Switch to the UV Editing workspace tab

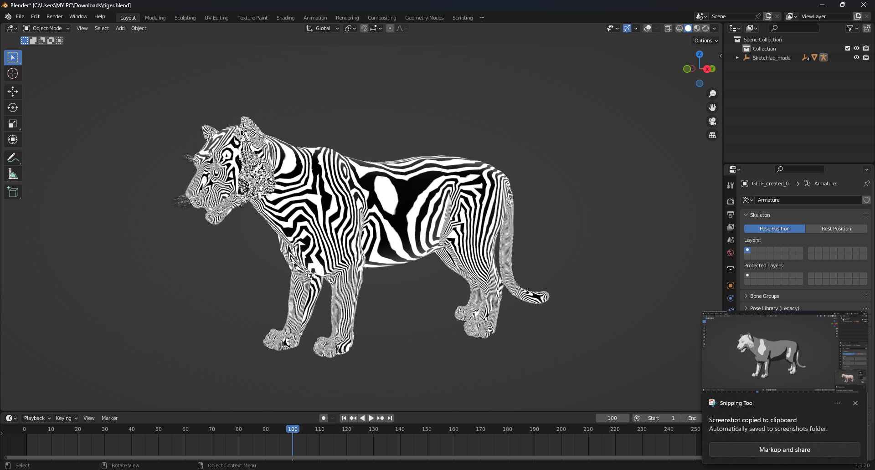click(216, 18)
